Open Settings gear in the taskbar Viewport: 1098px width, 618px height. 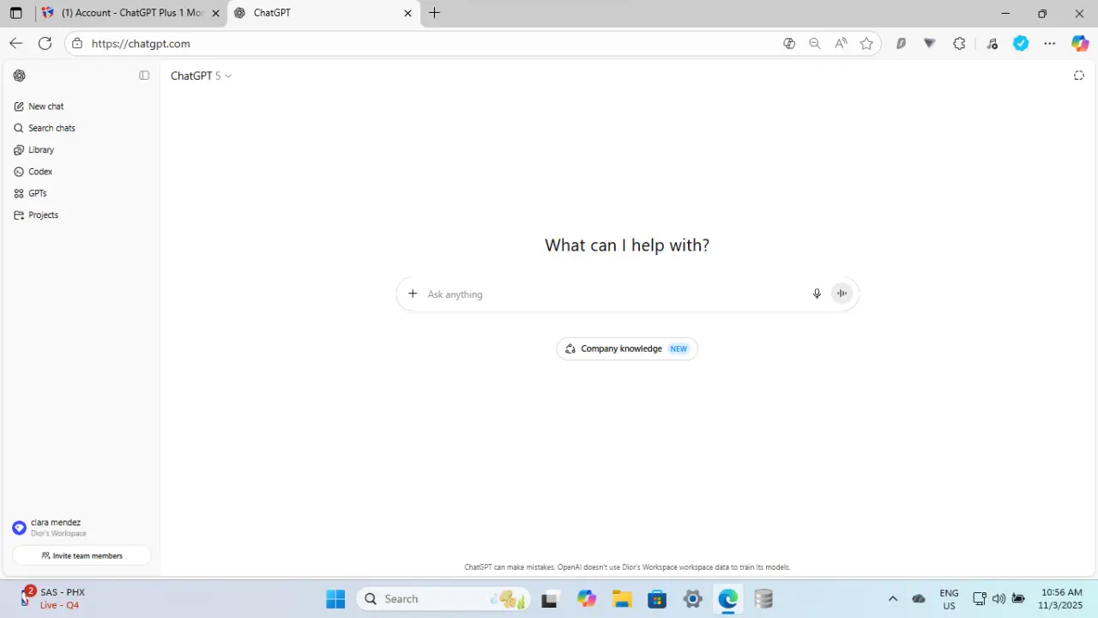click(x=693, y=598)
